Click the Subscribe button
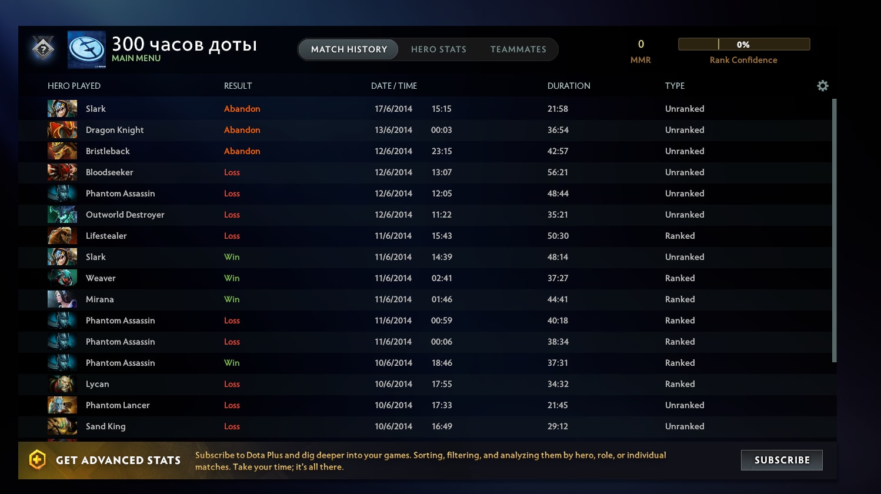The width and height of the screenshot is (881, 494). 782,460
